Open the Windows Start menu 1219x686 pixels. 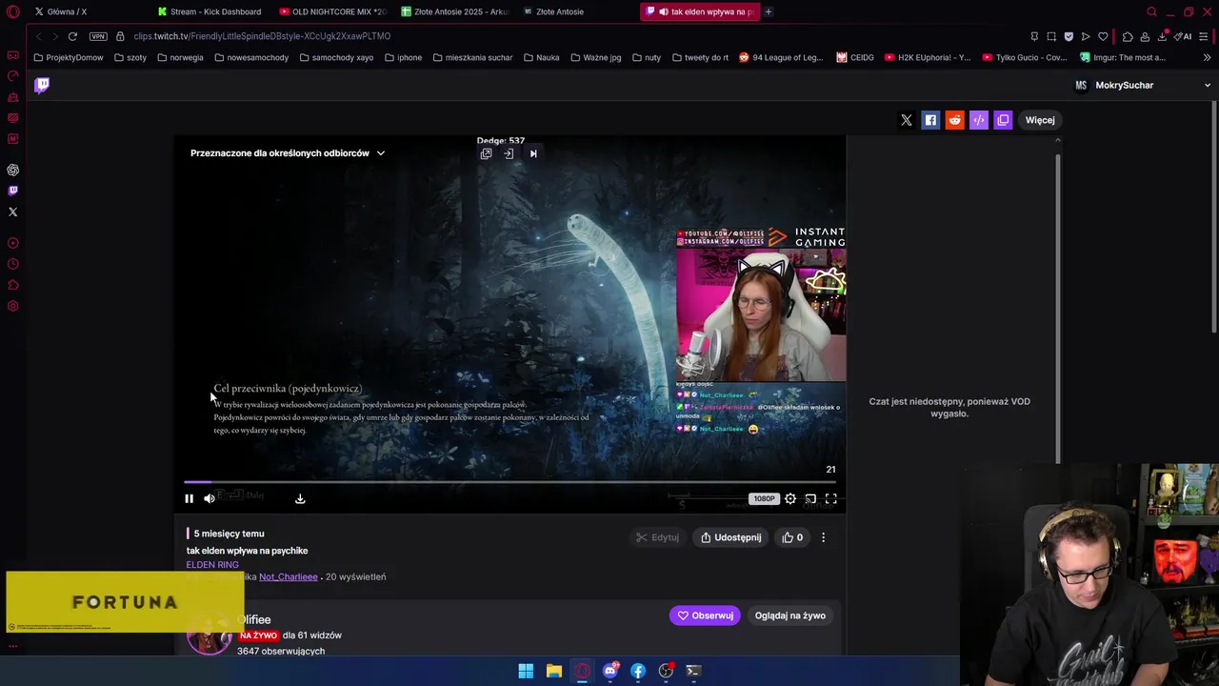coord(526,671)
